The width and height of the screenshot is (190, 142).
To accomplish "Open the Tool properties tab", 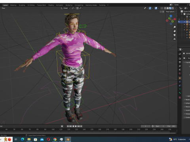I will pos(180,54).
